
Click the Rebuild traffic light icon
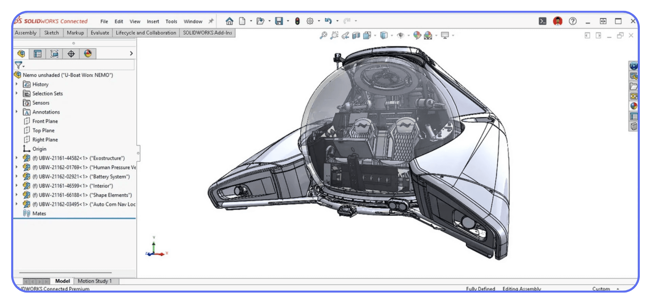pos(297,21)
